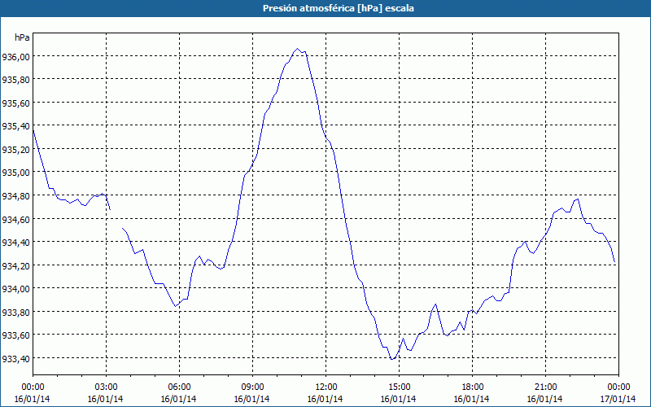The image size is (651, 407).
Task: Click the 16/01/14 date under 18:00
Action: 472,399
